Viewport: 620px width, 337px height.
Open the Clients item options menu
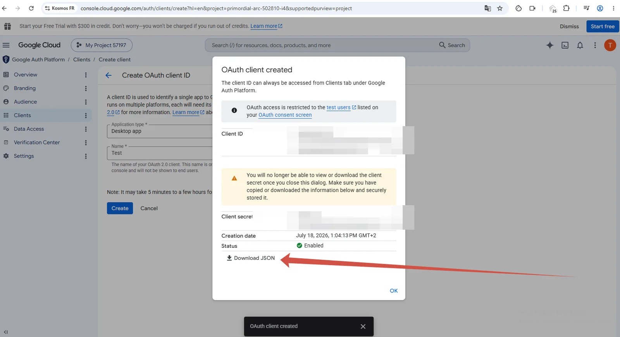pyautogui.click(x=86, y=116)
